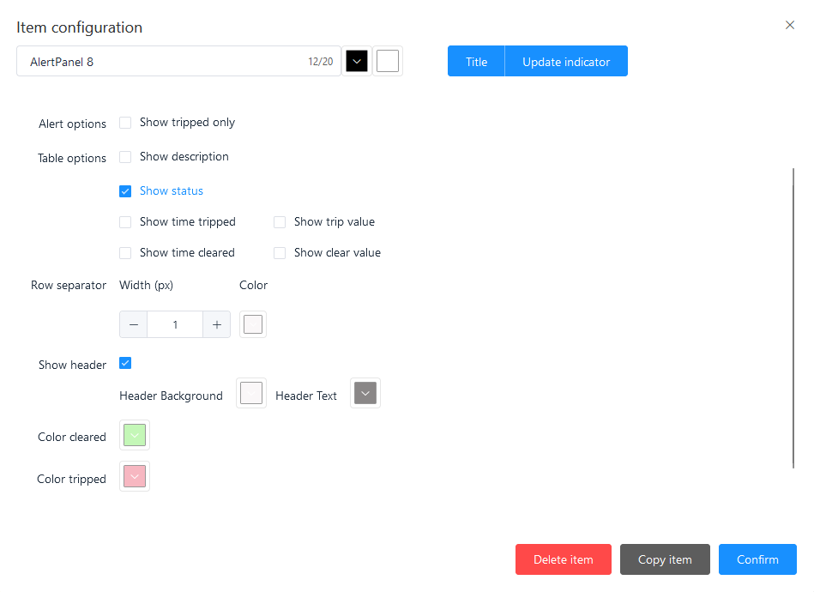Viewport: 814px width, 592px height.
Task: Increase row separator width with plus button
Action: coord(217,324)
